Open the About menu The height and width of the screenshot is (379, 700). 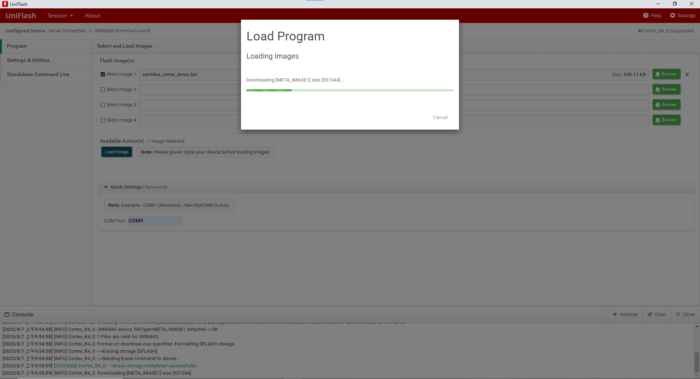pos(93,16)
